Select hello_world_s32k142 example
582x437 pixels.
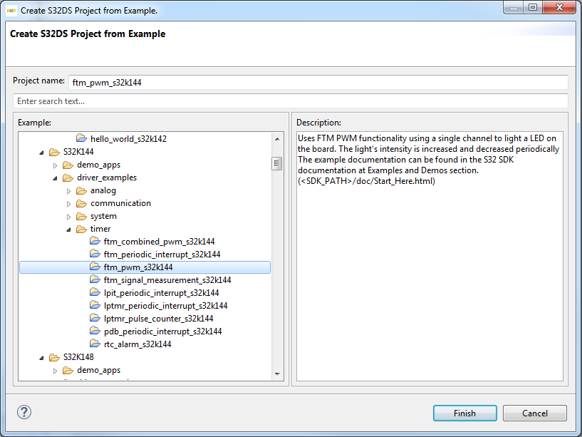[x=128, y=139]
